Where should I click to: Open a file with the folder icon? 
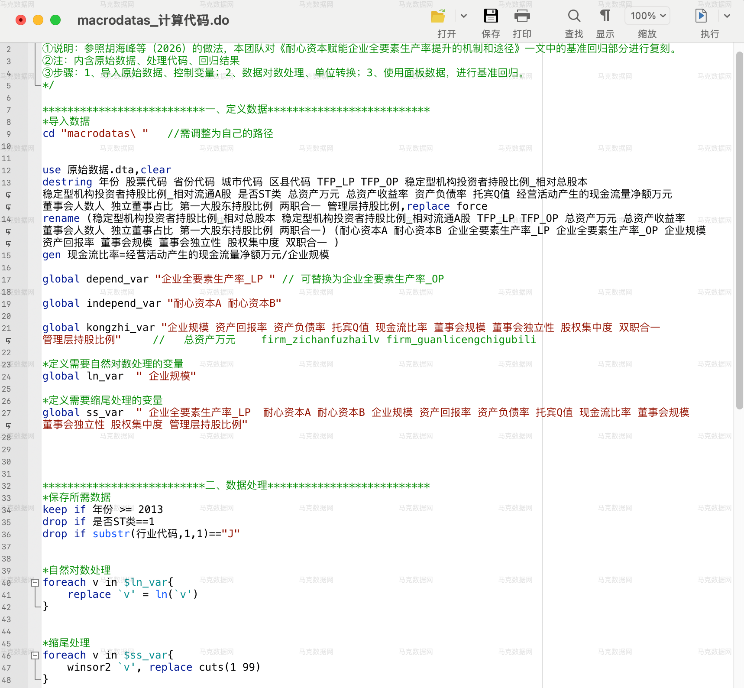pos(438,16)
